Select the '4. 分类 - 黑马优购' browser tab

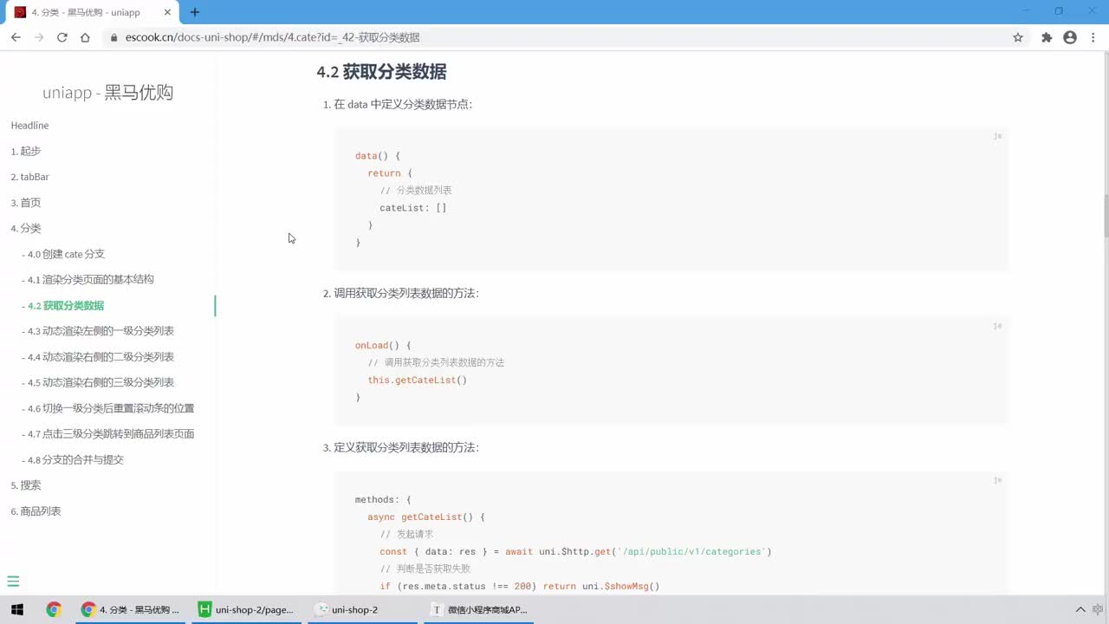[87, 12]
